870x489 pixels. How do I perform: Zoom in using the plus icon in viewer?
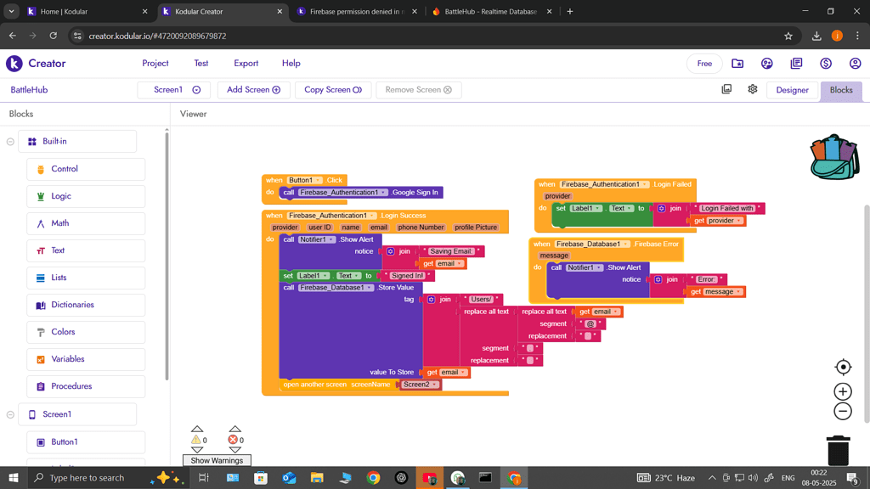[x=842, y=391]
